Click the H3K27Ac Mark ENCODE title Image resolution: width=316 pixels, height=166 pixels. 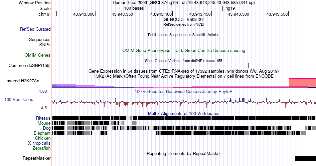184,76
